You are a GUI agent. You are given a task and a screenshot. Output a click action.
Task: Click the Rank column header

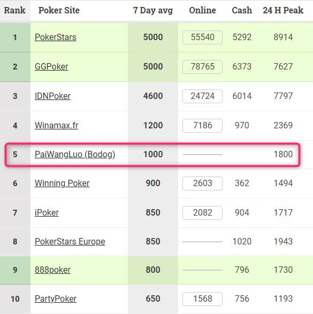coord(15,10)
